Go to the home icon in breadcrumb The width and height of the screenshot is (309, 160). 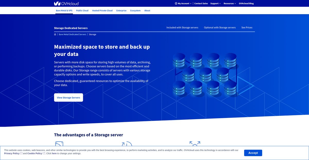tap(55, 34)
